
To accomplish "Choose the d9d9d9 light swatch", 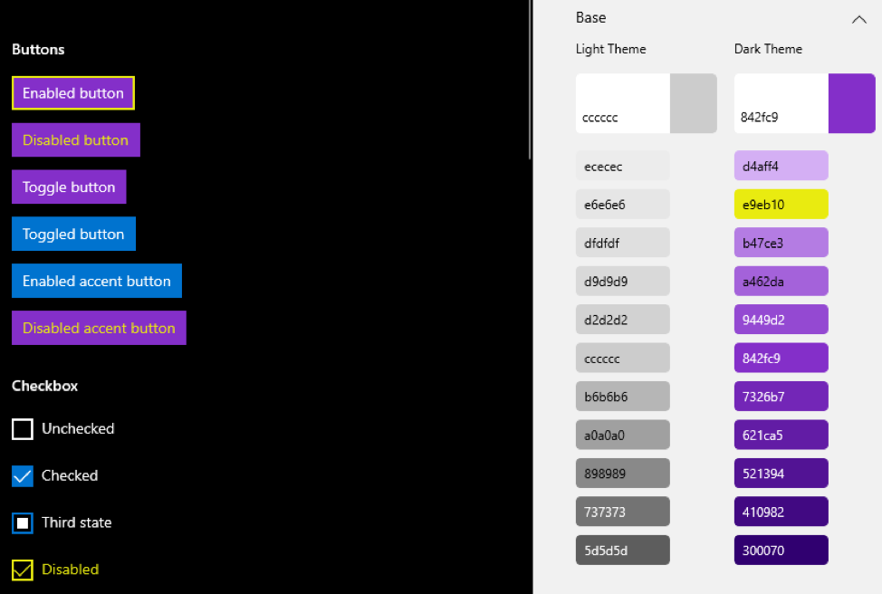I will point(623,282).
